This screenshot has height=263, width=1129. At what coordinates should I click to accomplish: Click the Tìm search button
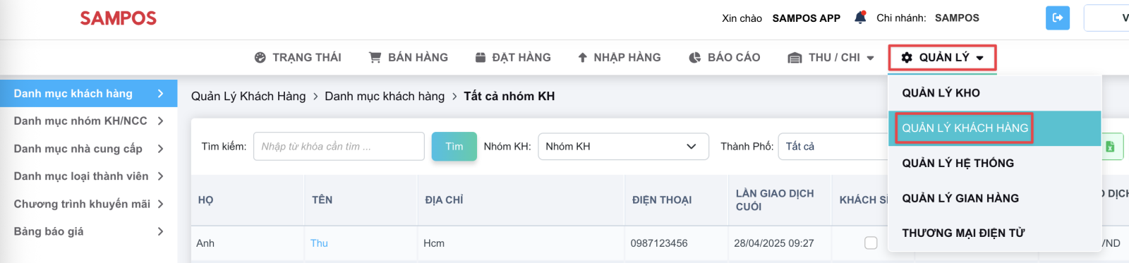(454, 147)
